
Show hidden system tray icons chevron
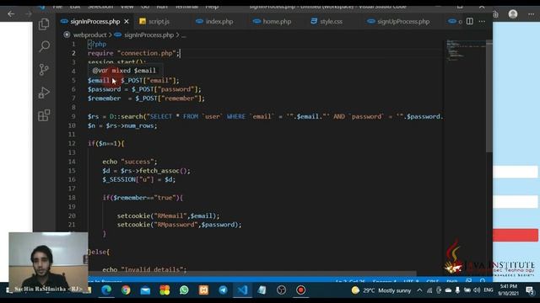coord(419,290)
